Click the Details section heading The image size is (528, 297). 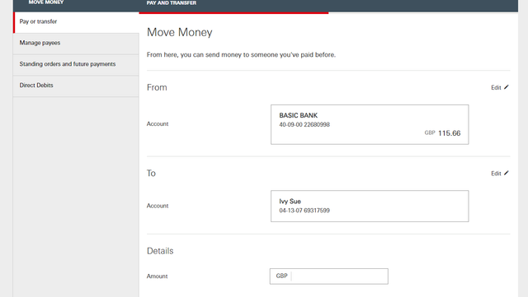(160, 251)
